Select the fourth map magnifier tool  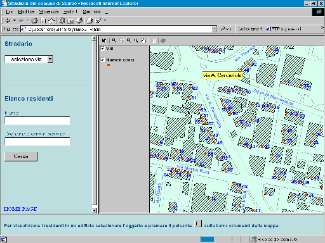click(136, 40)
